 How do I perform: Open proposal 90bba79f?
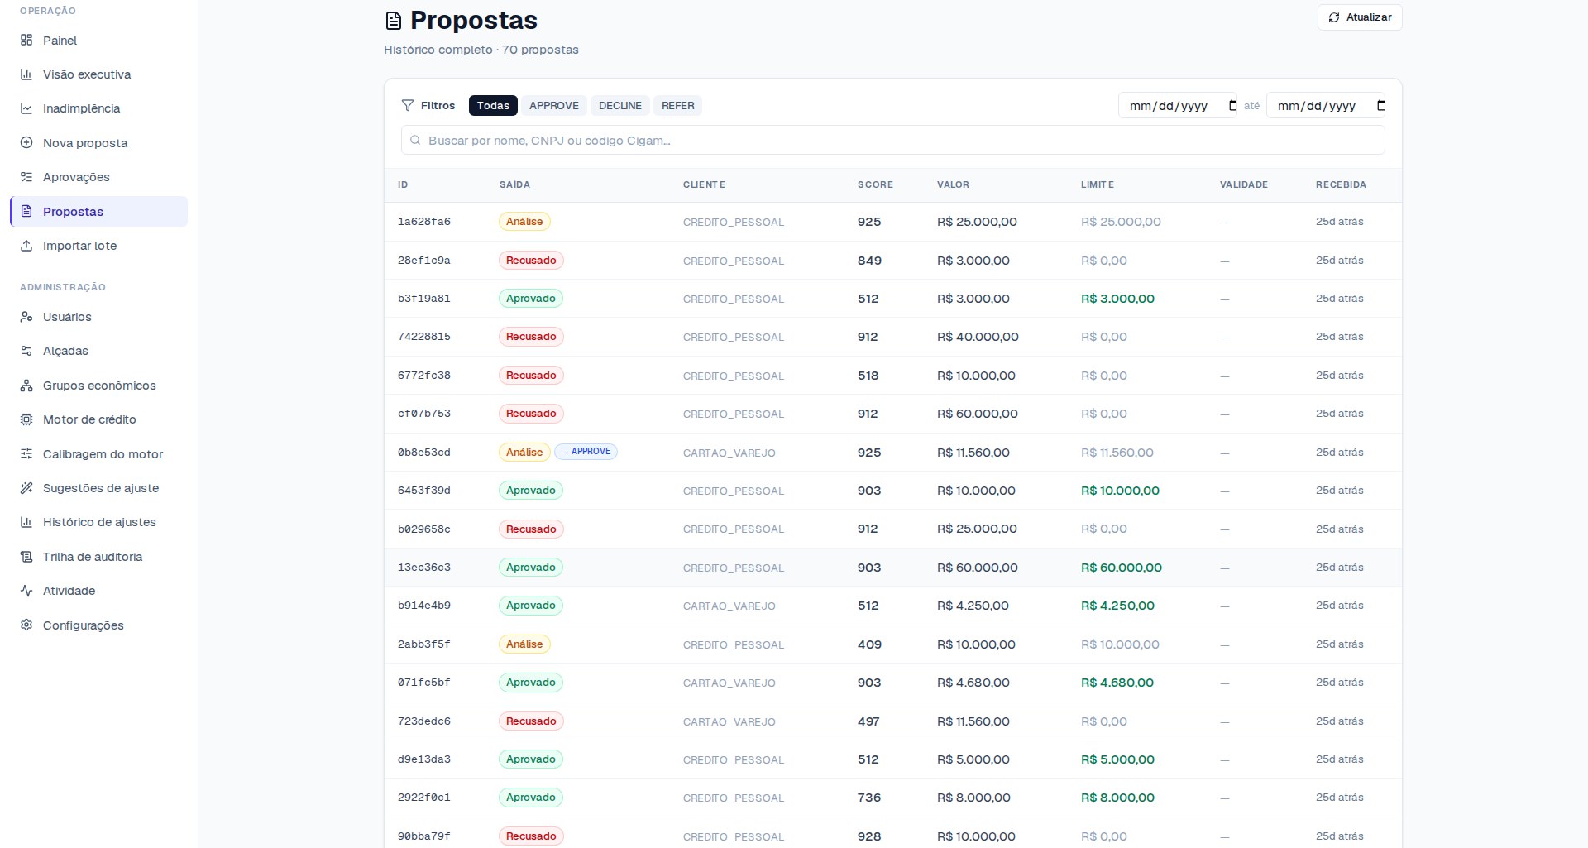(x=892, y=834)
